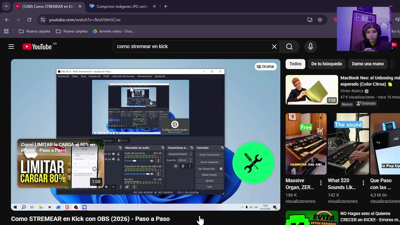The image size is (400, 225).
Task: Expand the browser tab search dropdown arrow
Action: click(x=6, y=6)
